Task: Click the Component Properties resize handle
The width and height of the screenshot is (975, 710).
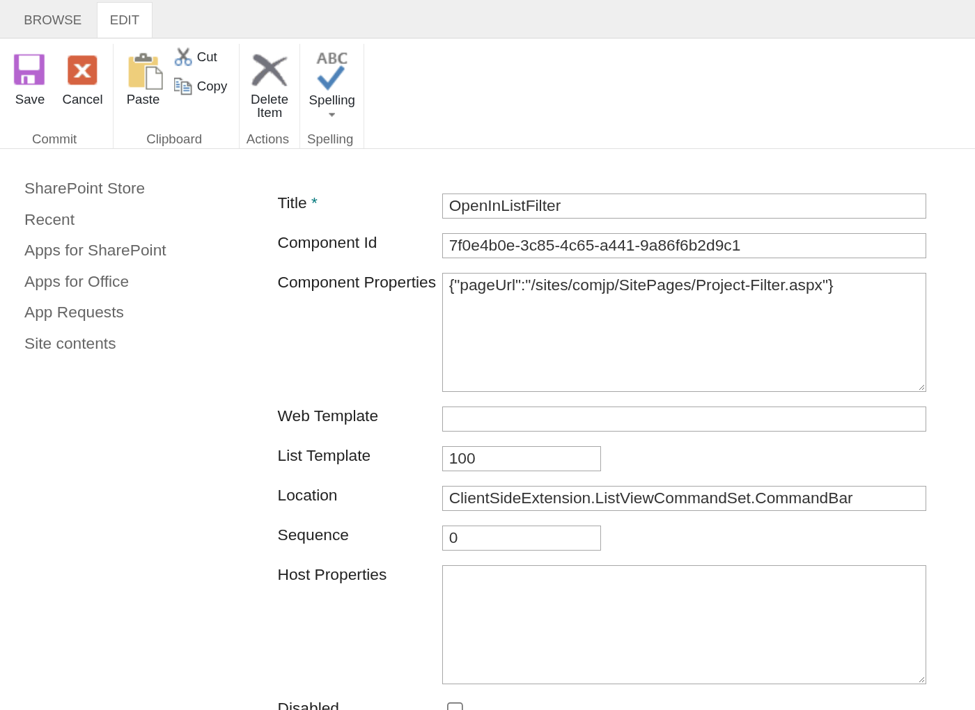Action: coord(921,387)
